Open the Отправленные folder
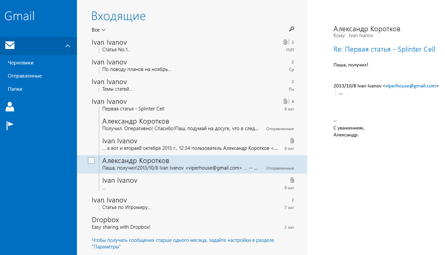 [25, 76]
